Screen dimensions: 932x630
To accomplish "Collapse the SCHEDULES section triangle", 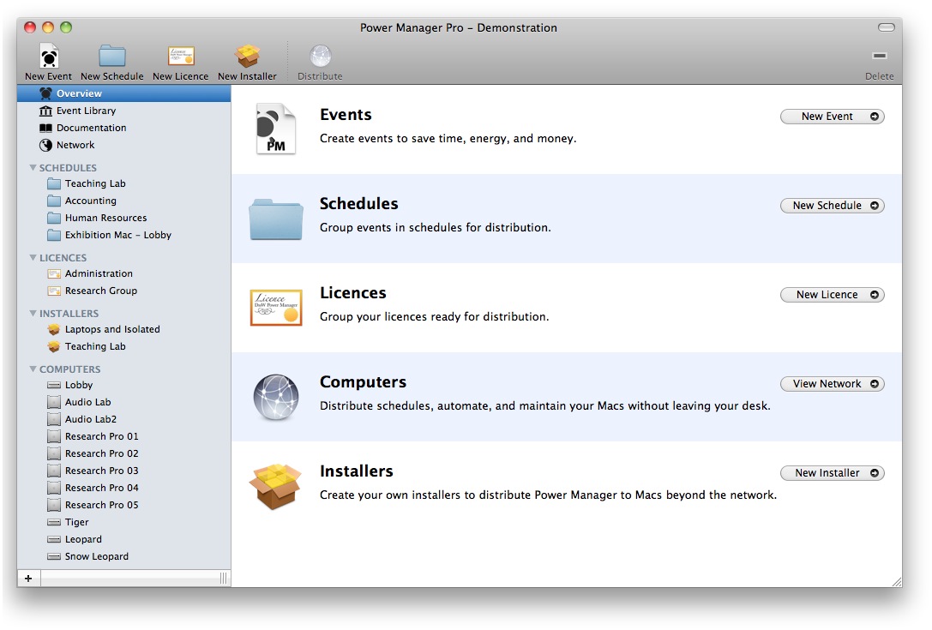I will click(x=33, y=168).
